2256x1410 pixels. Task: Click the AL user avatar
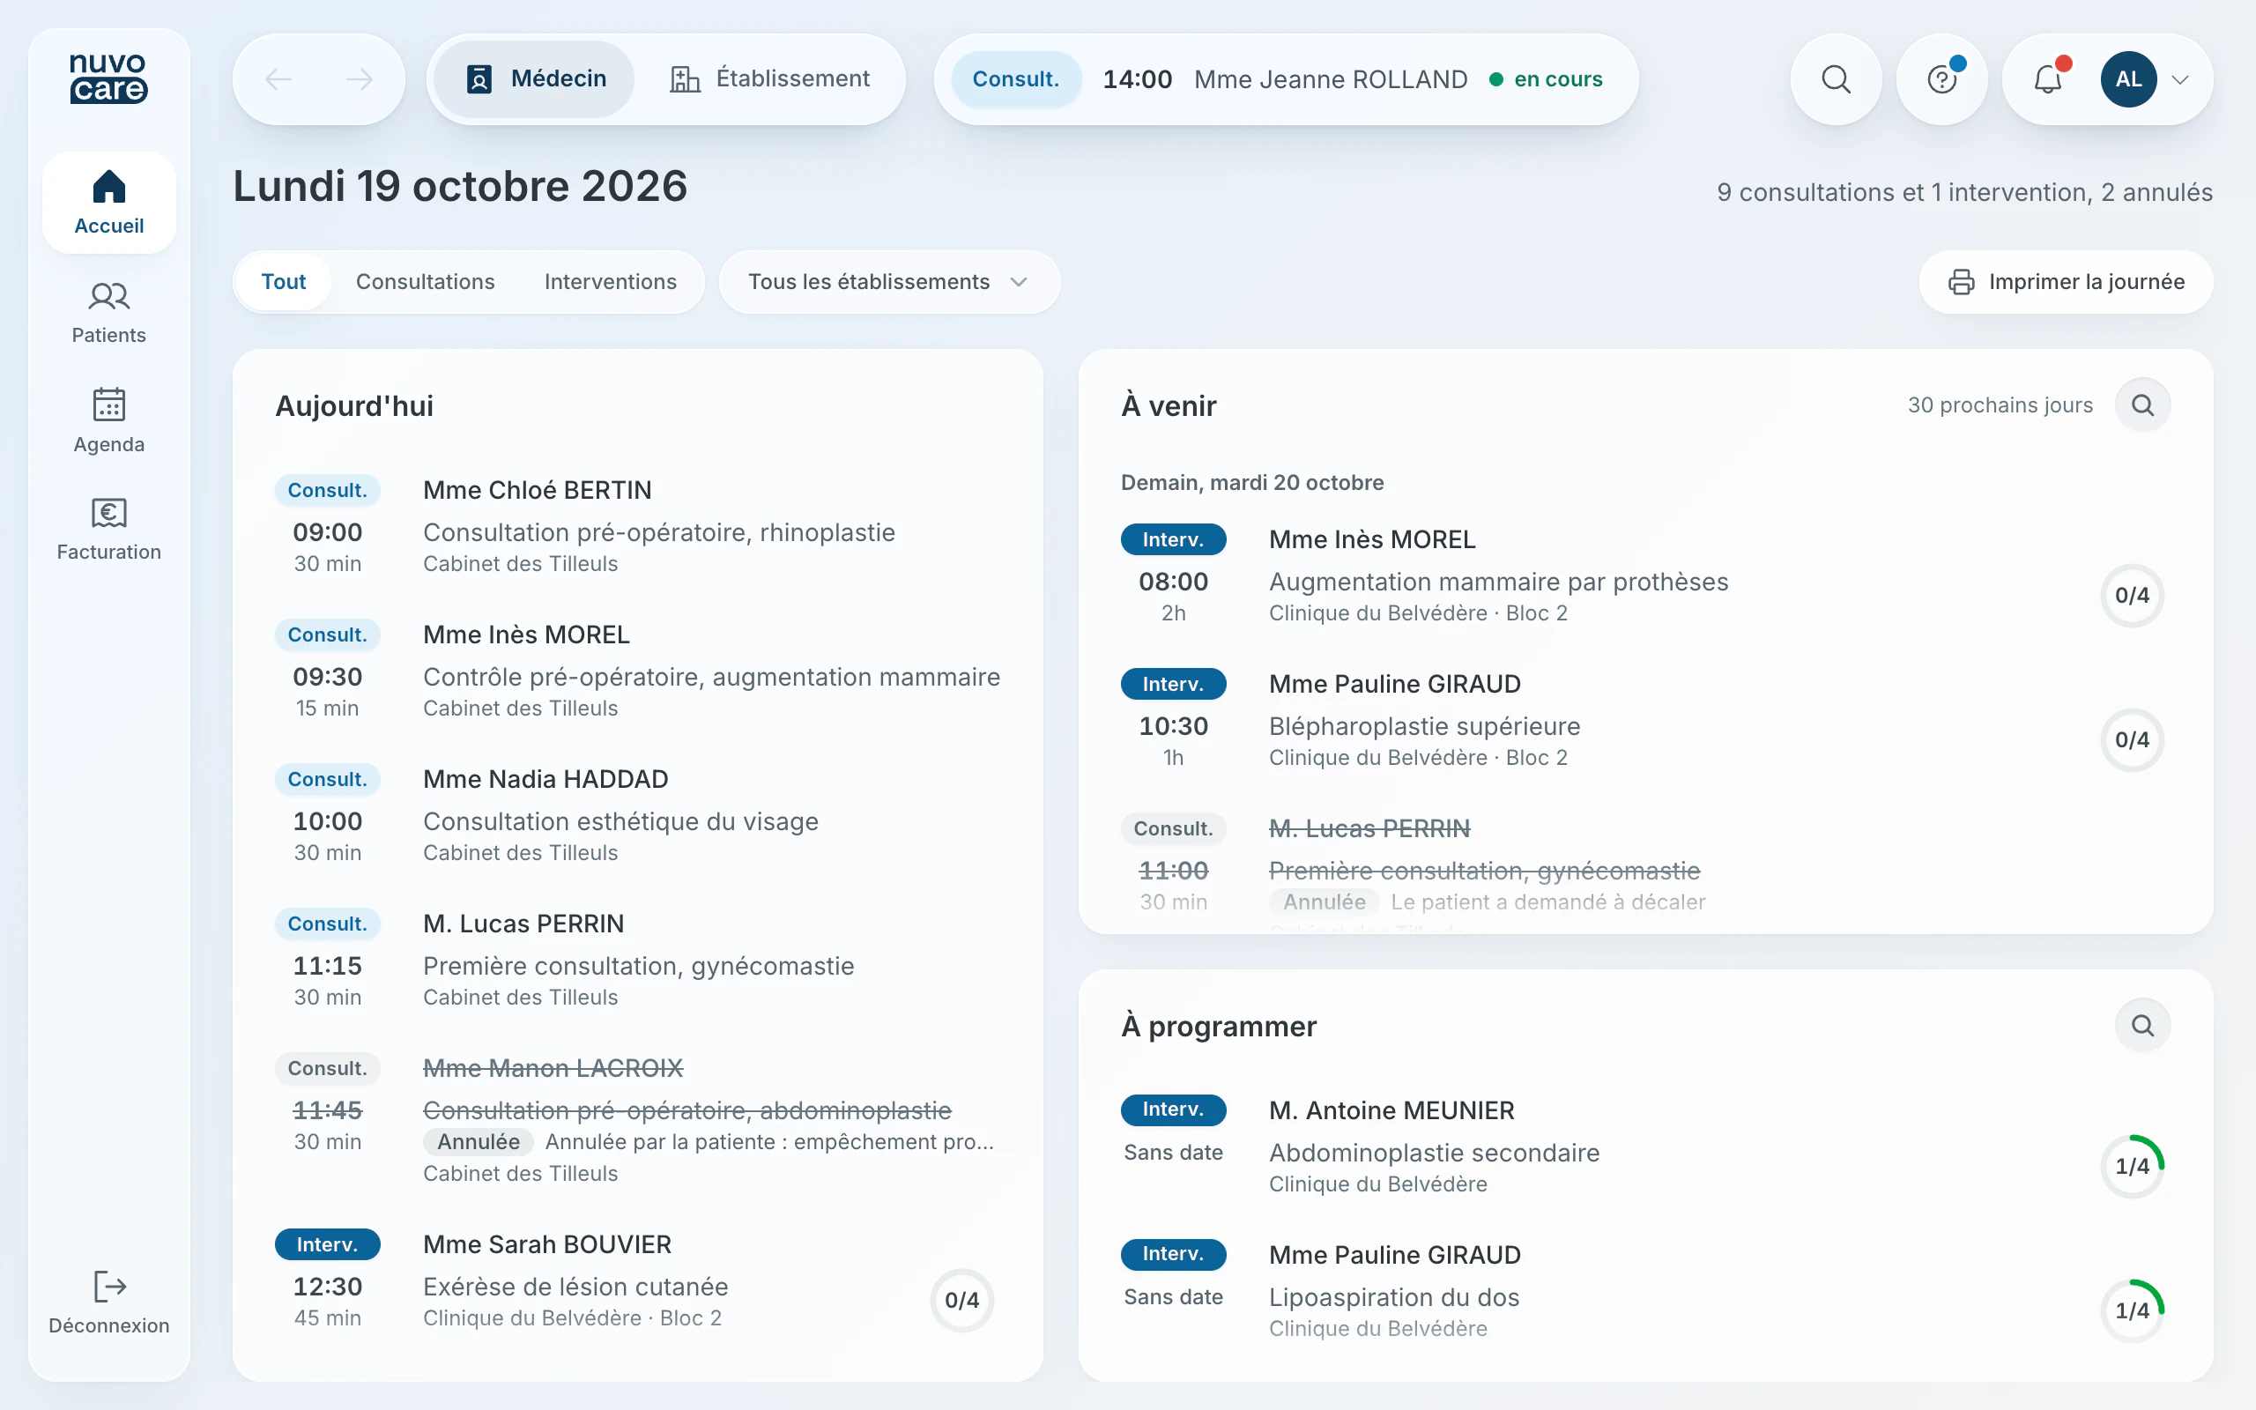[2128, 79]
